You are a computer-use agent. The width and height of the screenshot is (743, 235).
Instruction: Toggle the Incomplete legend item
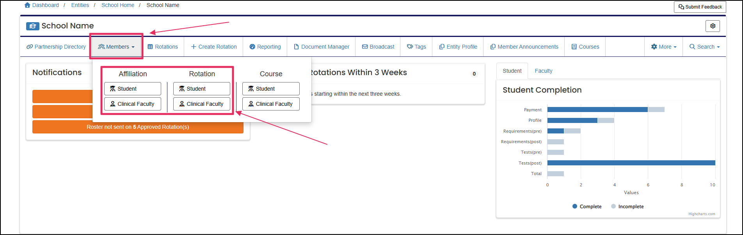(x=627, y=207)
